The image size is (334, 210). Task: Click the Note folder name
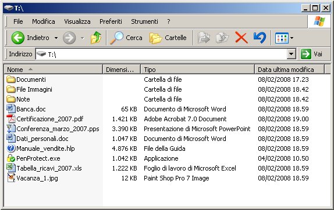pos(23,99)
